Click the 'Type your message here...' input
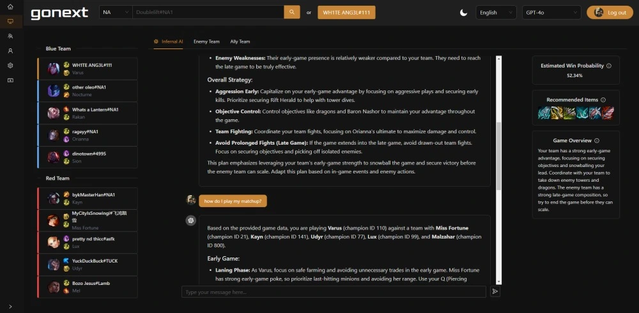The image size is (639, 313). pyautogui.click(x=334, y=292)
